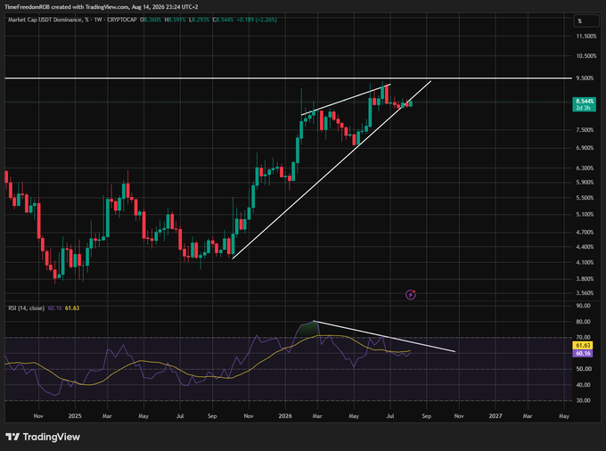
Task: Select the descending RSI trendline
Action: tap(385, 337)
